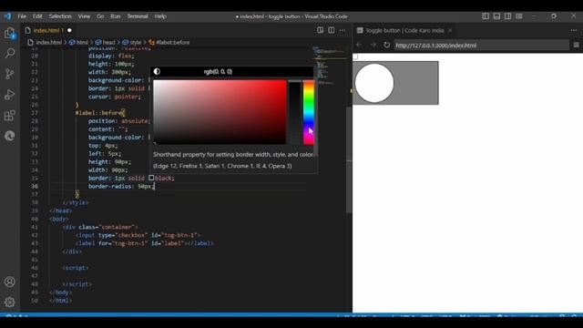Open the Manage gear icon
Screen dimensions: 583x328
pos(10,302)
